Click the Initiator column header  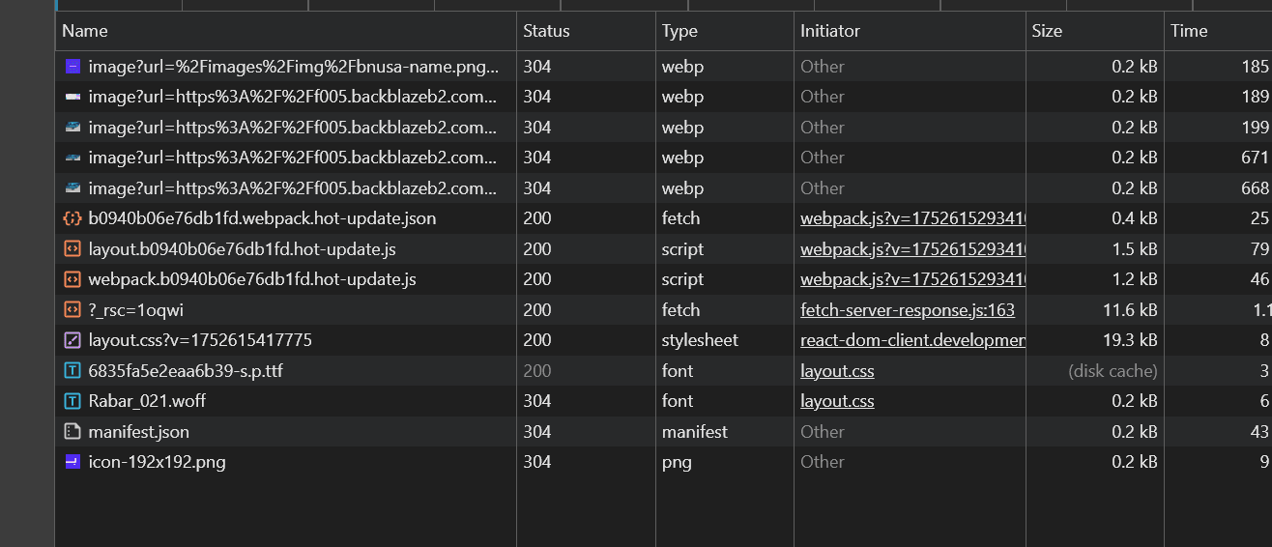[829, 31]
